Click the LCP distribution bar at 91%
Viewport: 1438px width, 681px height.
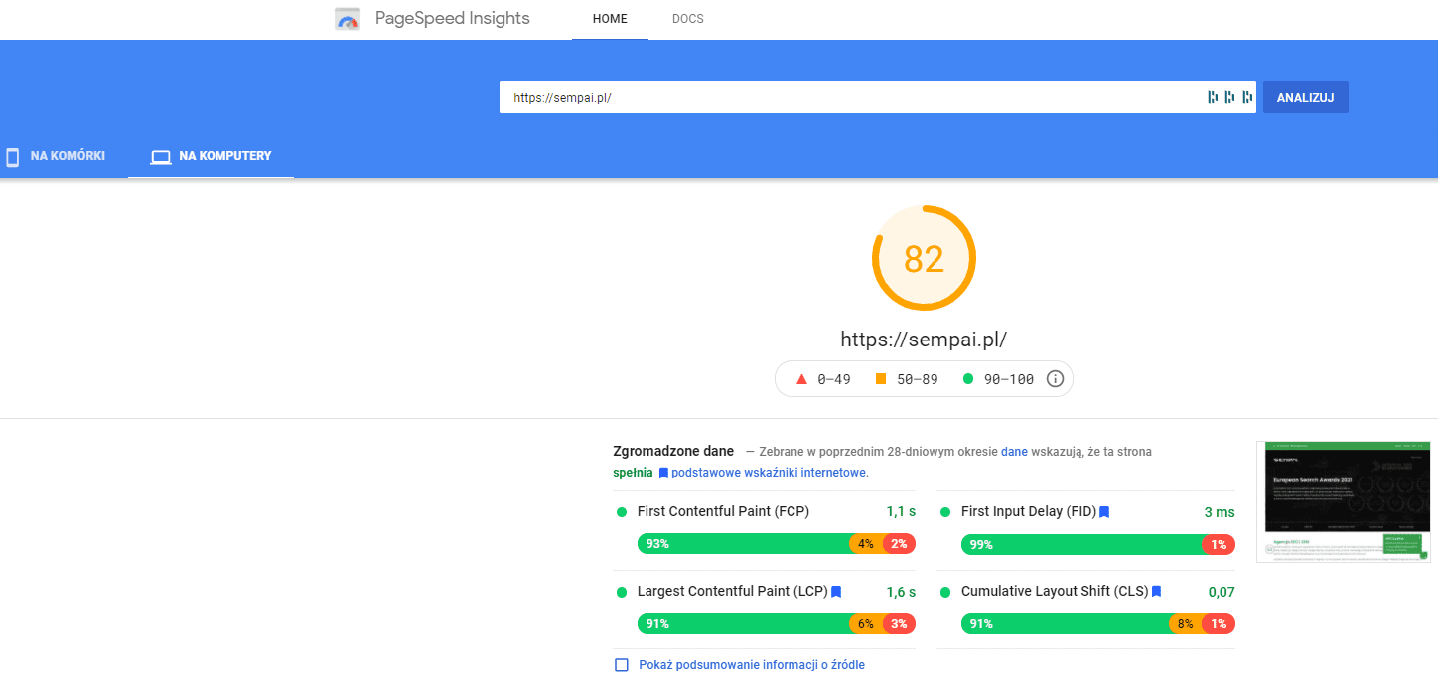coord(743,623)
